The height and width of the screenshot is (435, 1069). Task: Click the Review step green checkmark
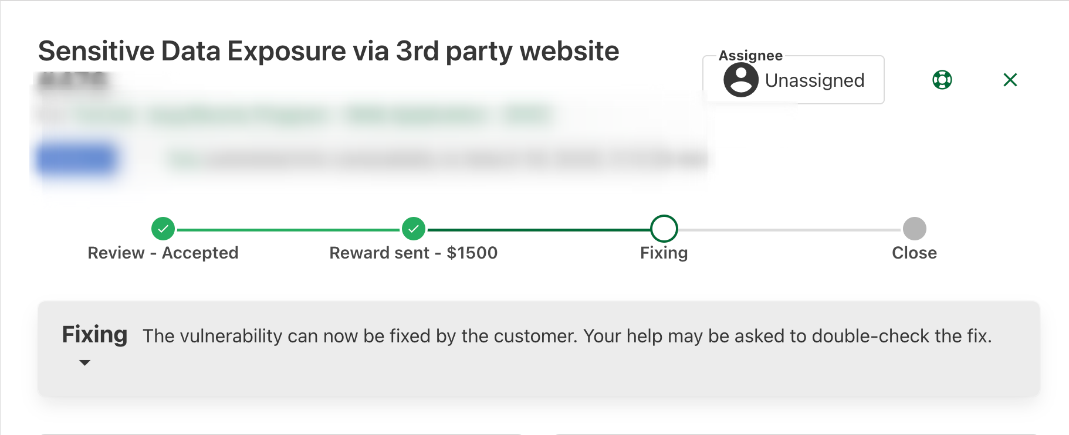163,229
